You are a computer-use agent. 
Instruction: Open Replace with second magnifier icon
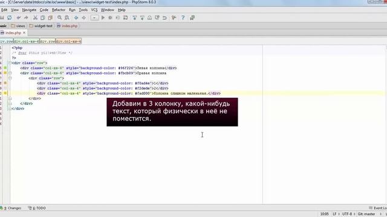(67, 17)
